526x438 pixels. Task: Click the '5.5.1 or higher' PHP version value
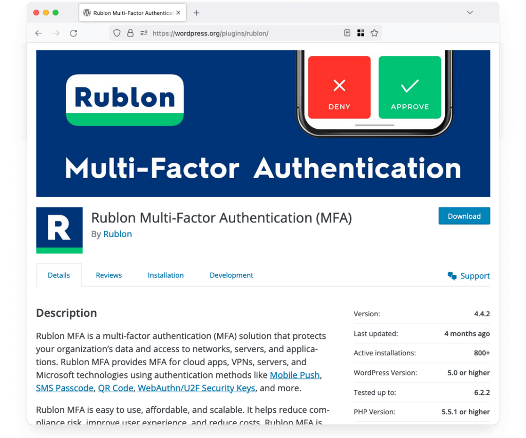(x=465, y=412)
